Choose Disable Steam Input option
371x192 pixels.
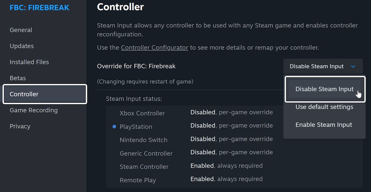(324, 89)
